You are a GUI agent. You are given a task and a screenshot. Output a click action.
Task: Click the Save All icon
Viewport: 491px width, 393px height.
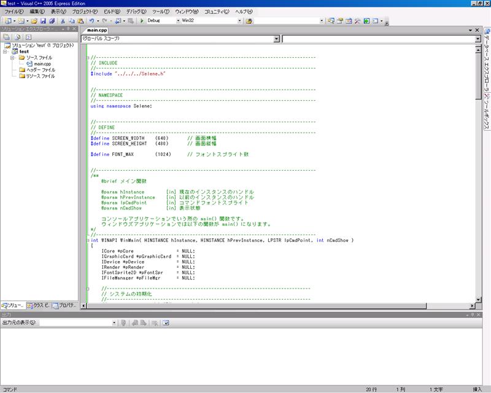coord(52,21)
